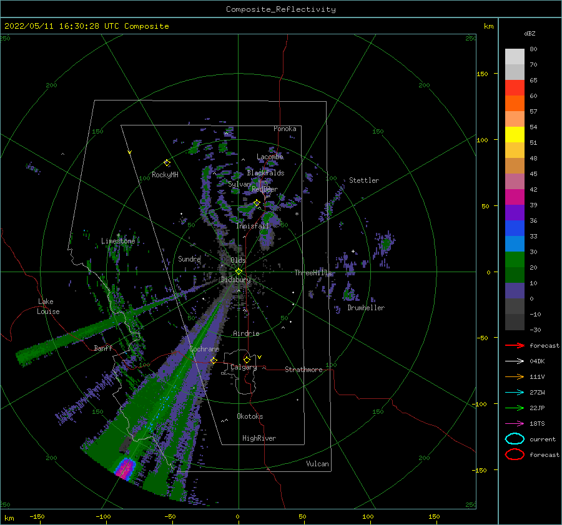Click the Drumheller label
This screenshot has width=562, height=525.
click(366, 308)
